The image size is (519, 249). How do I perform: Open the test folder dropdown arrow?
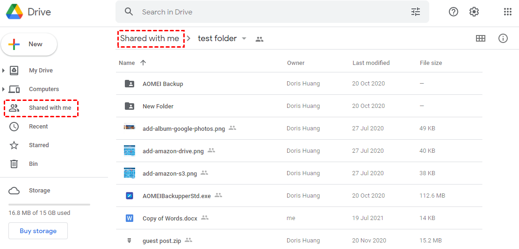(244, 38)
